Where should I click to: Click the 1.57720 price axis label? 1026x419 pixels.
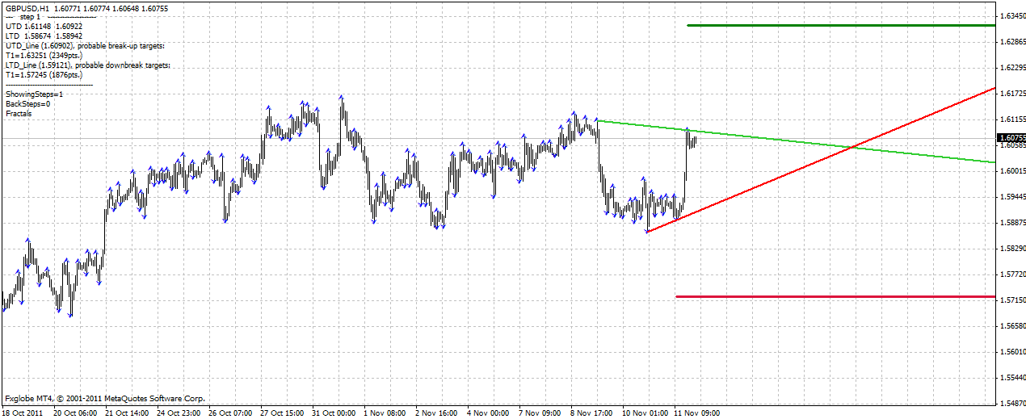(x=1012, y=274)
